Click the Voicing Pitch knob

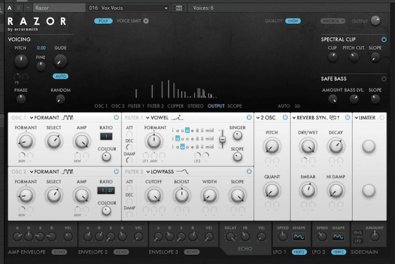point(21,61)
